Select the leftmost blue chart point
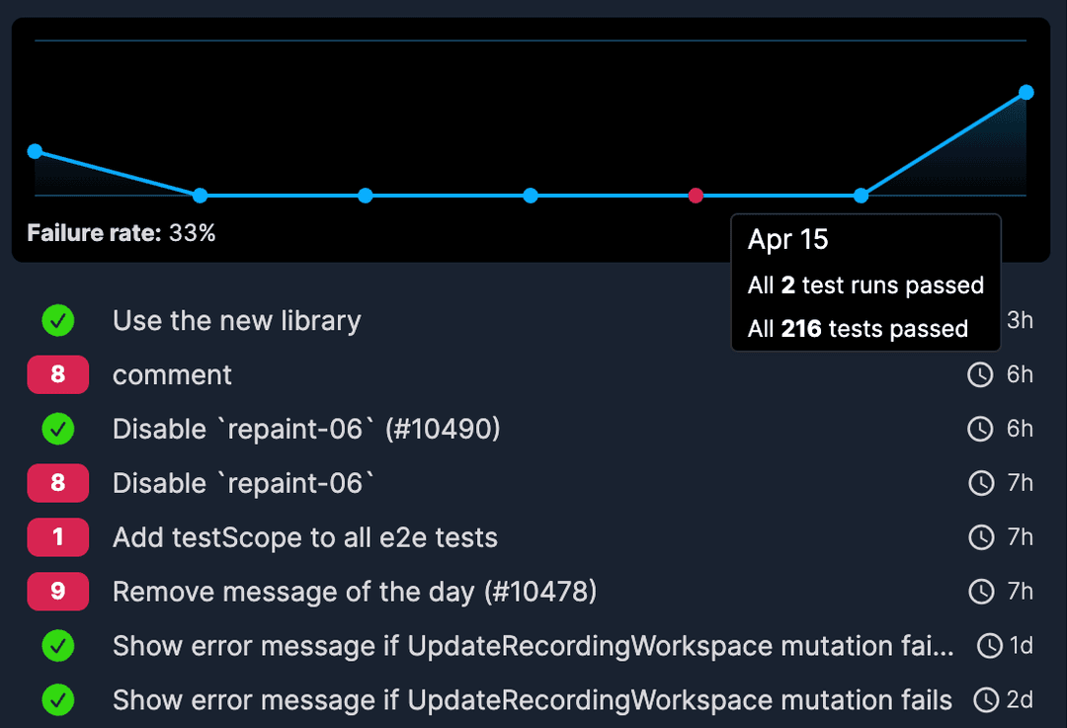The height and width of the screenshot is (728, 1067). click(x=36, y=151)
